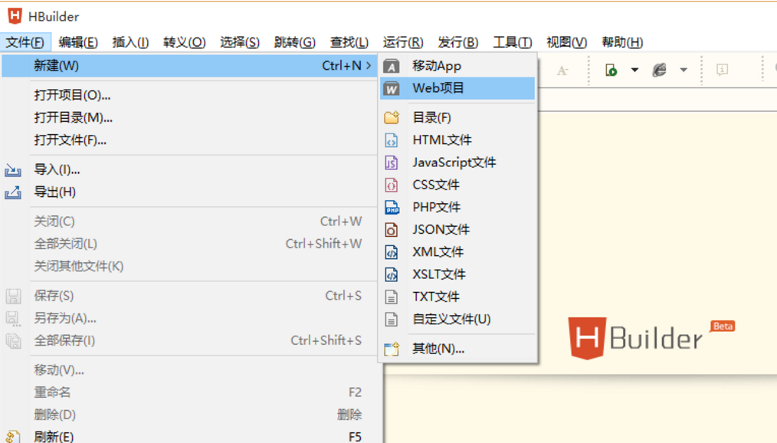Viewport: 777px width, 443px height.
Task: Open the 选择(S) menu
Action: (x=239, y=42)
